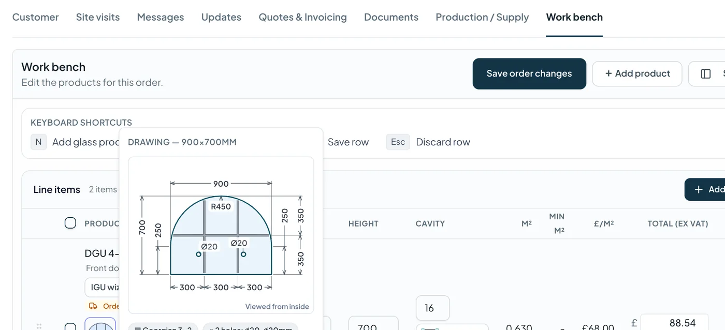Click the 'Viewed from inside' caption
Image resolution: width=725 pixels, height=330 pixels.
coord(277,306)
